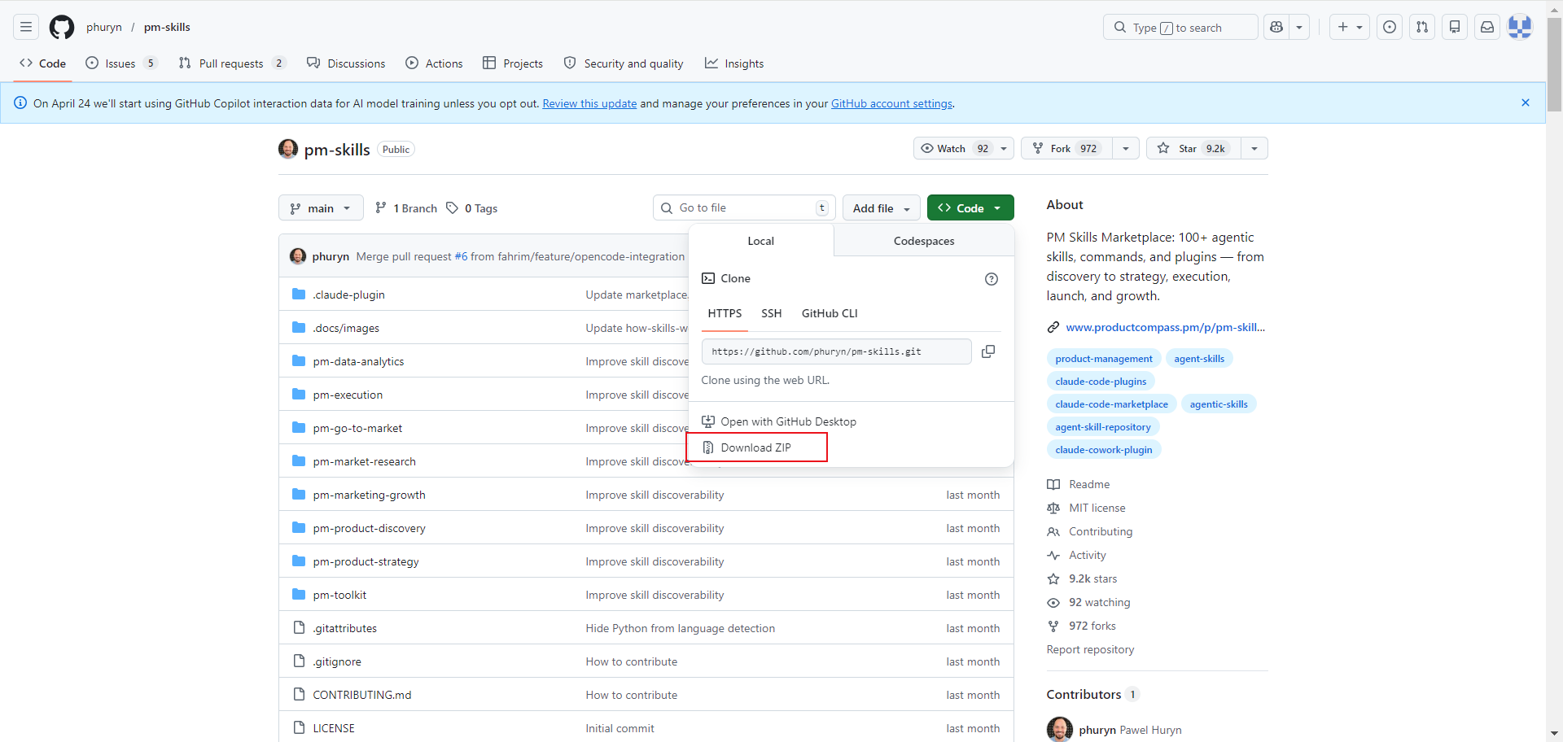Viewport: 1563px width, 742px height.
Task: Click Download ZIP
Action: point(756,447)
